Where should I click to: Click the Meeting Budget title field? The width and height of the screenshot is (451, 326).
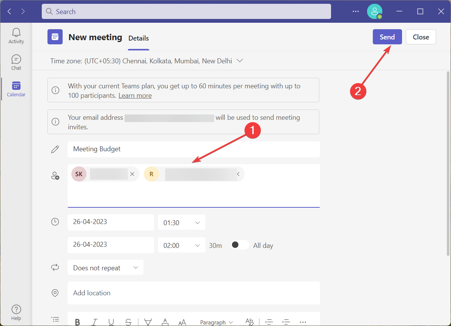point(194,149)
